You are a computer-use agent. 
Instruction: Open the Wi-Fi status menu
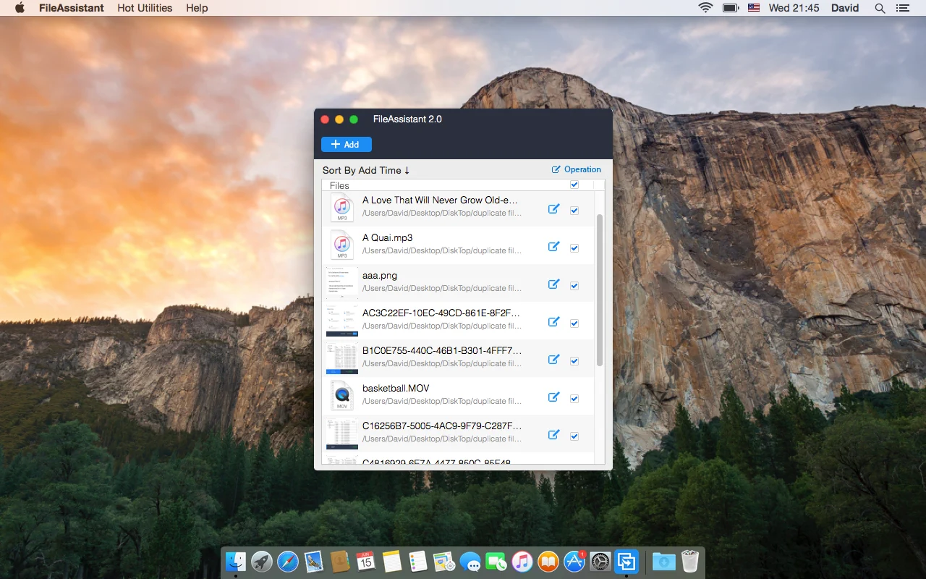coord(705,8)
